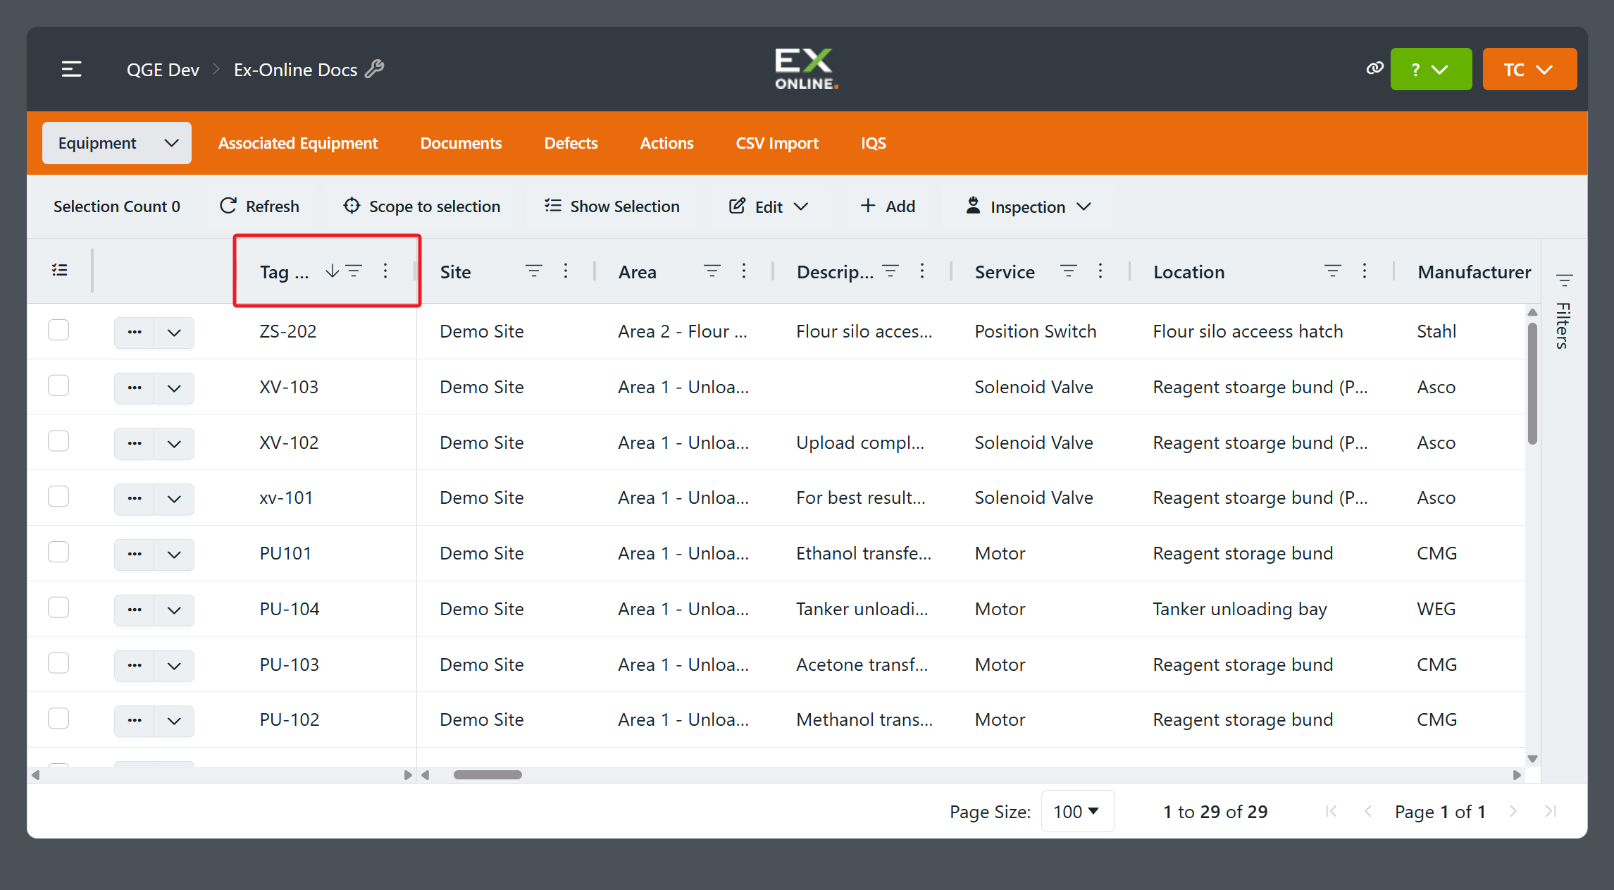Click the wrench icon beside Ex-Online Docs

pyautogui.click(x=375, y=69)
